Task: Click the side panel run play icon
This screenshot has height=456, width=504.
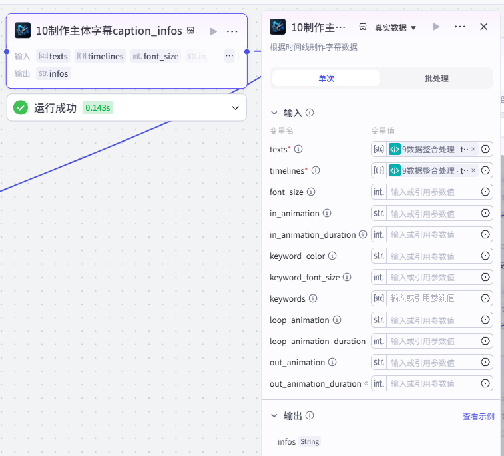Action: 436,27
